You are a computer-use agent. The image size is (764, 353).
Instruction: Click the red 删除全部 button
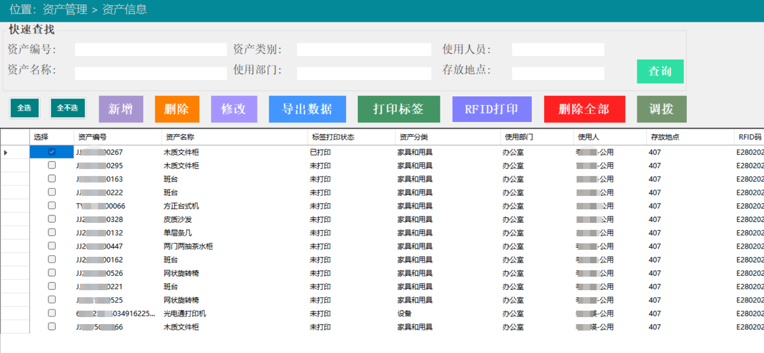pyautogui.click(x=585, y=109)
